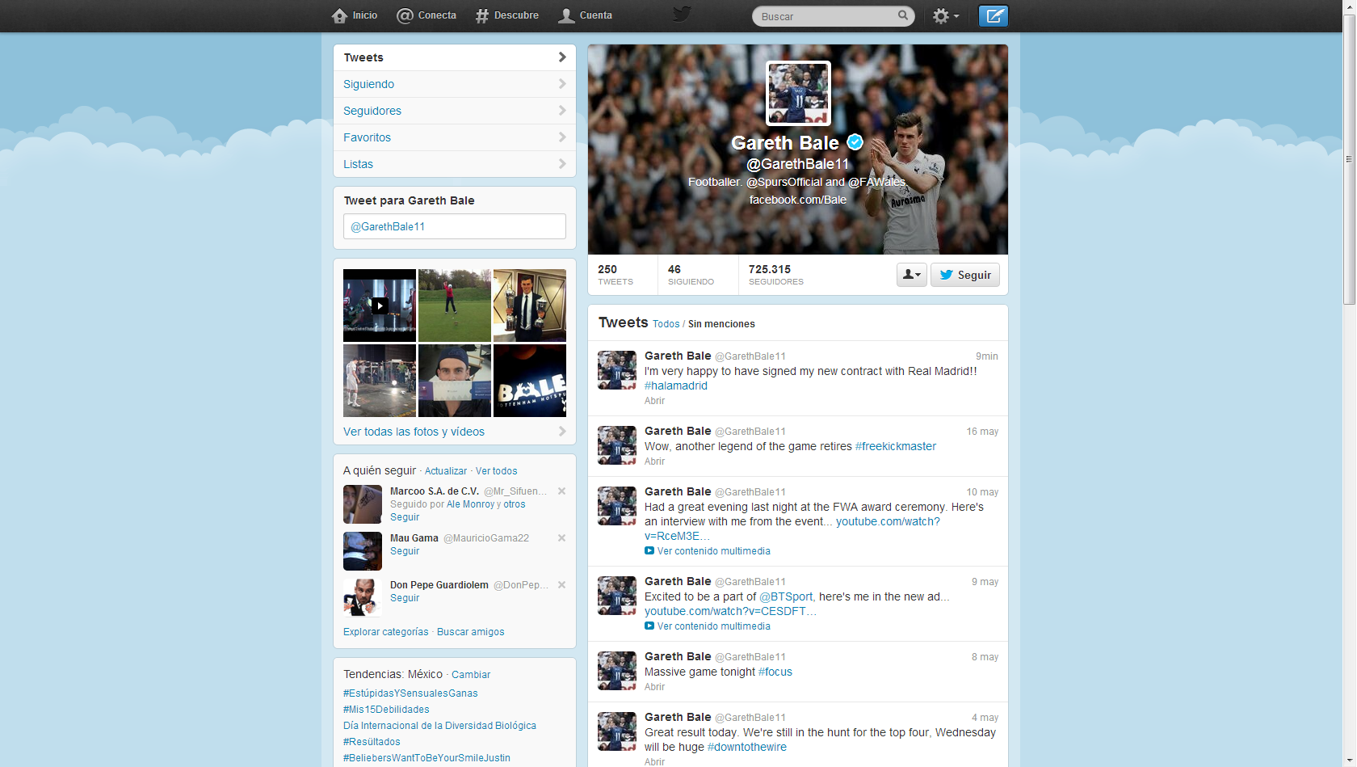Dismiss the Don Pepe Guardiolem suggestion
This screenshot has width=1357, height=767.
[561, 585]
